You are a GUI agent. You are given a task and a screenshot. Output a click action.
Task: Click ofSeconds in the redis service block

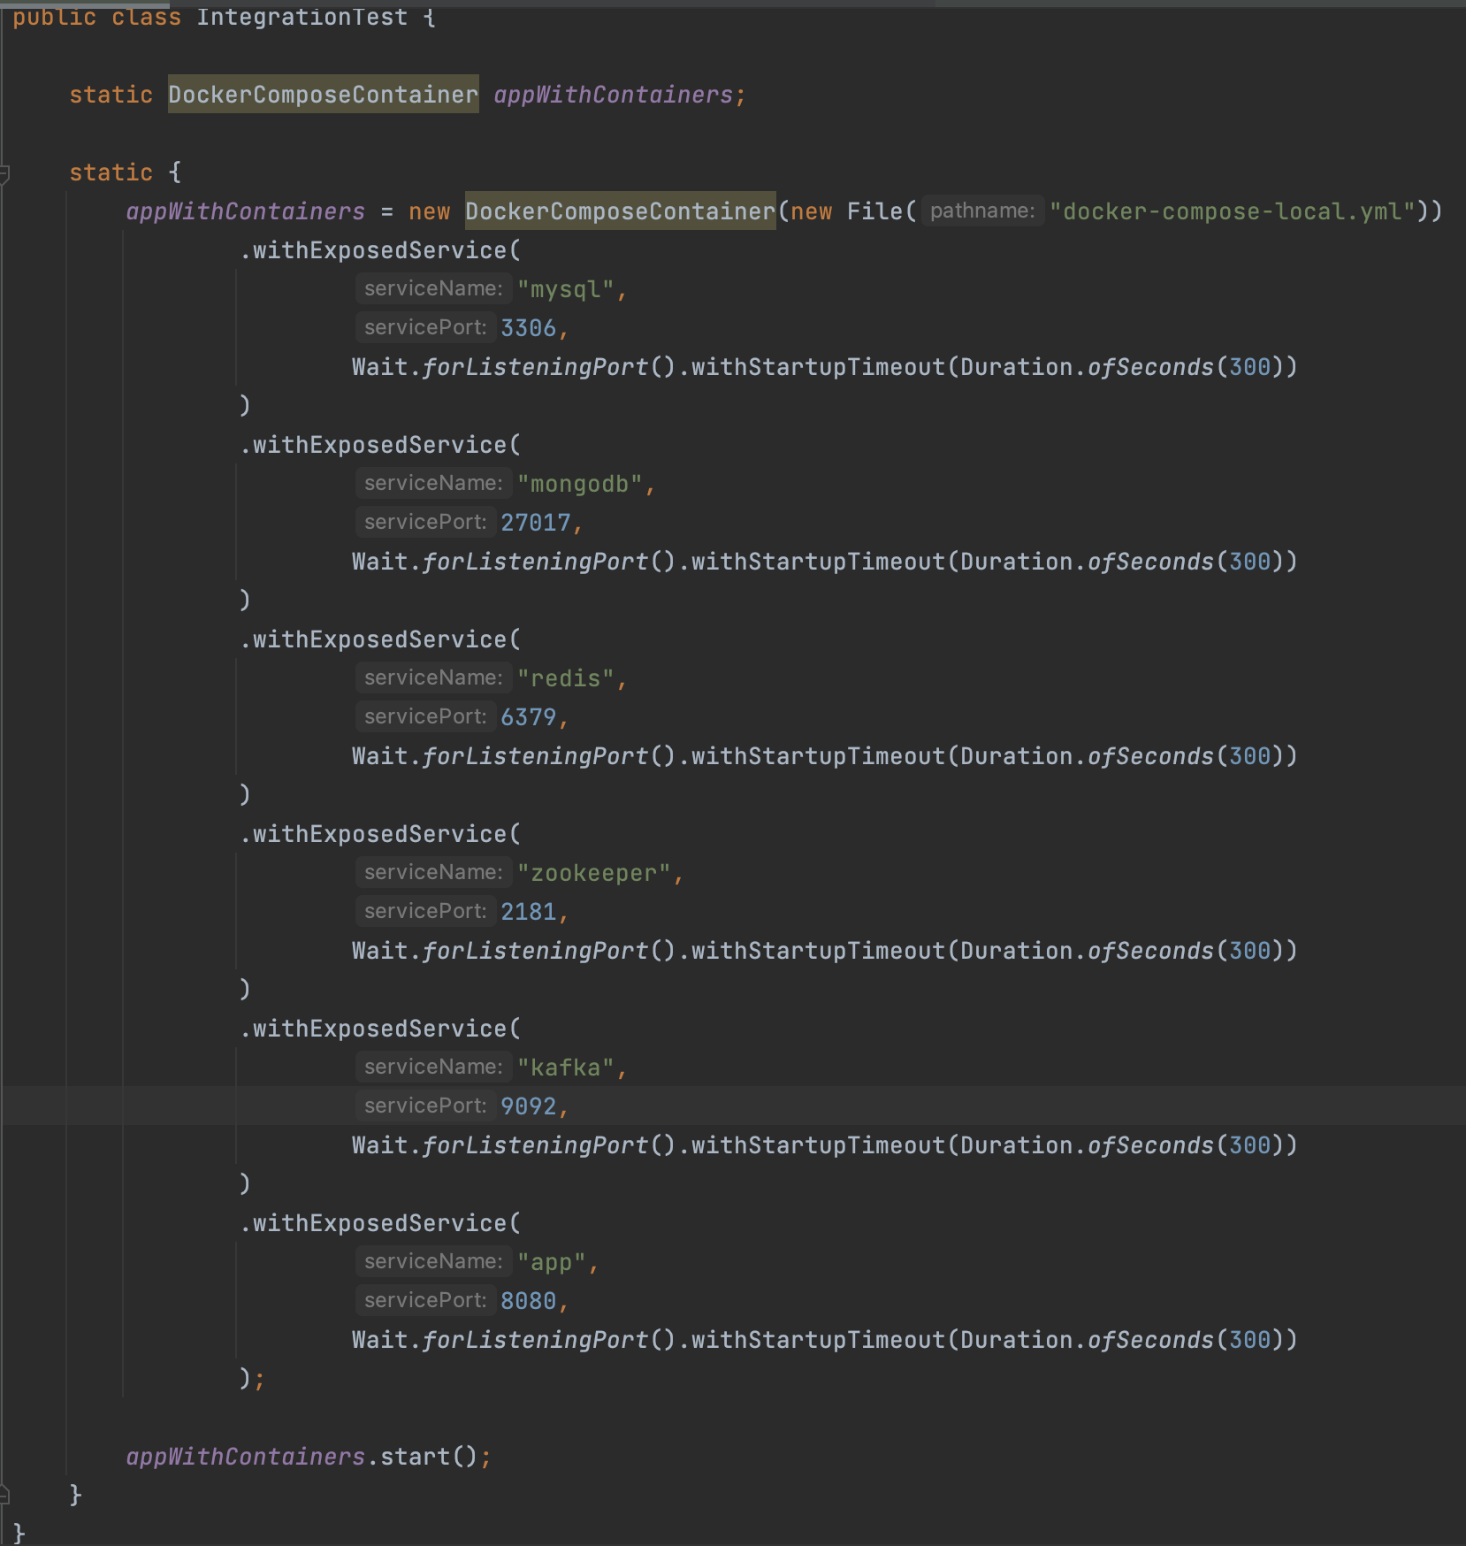[1151, 756]
